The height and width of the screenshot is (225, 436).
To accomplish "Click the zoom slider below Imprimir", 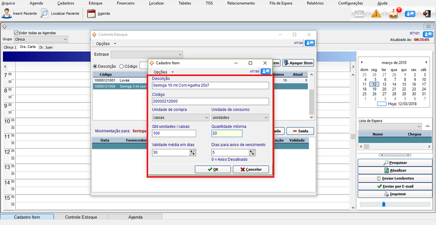I will [x=384, y=204].
